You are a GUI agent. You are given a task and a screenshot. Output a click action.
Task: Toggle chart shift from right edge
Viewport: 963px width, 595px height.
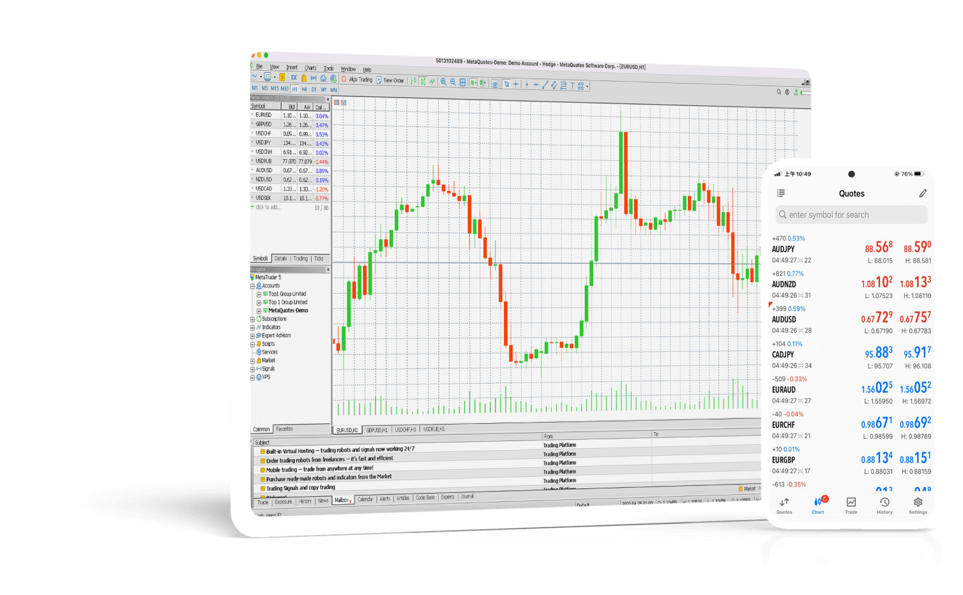click(x=483, y=84)
